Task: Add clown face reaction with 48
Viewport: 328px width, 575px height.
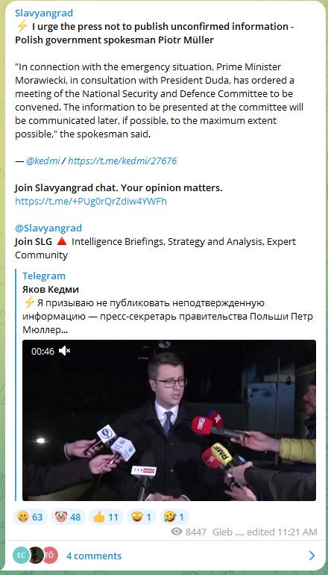Action: tap(68, 517)
